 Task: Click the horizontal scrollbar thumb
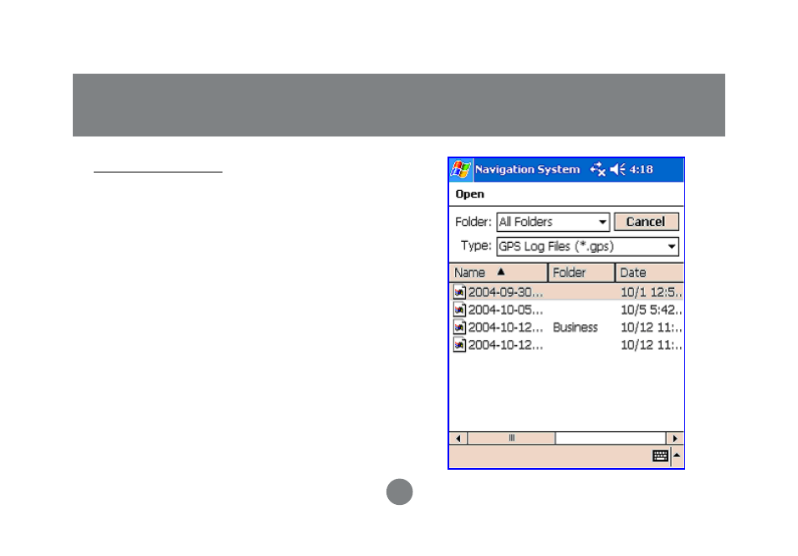511,438
